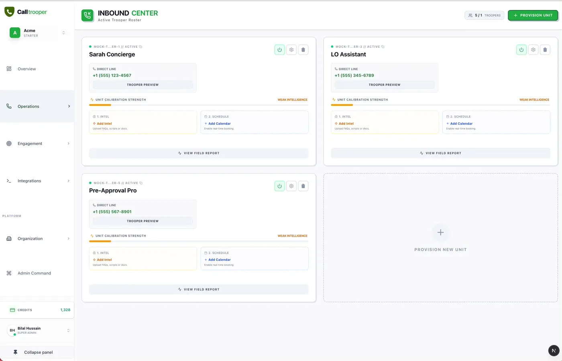
Task: Click the pin icon to collapse panel
Action: (15, 352)
